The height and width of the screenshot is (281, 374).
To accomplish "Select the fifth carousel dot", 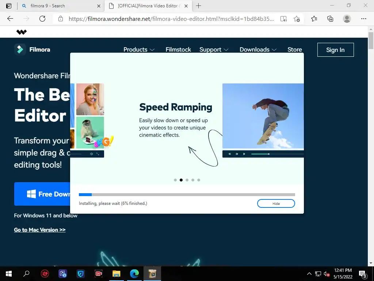I will (x=199, y=180).
